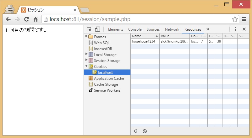Viewport: 252px width, 138px height.
Task: Select Web SQL in the sidebar
Action: (x=101, y=43)
